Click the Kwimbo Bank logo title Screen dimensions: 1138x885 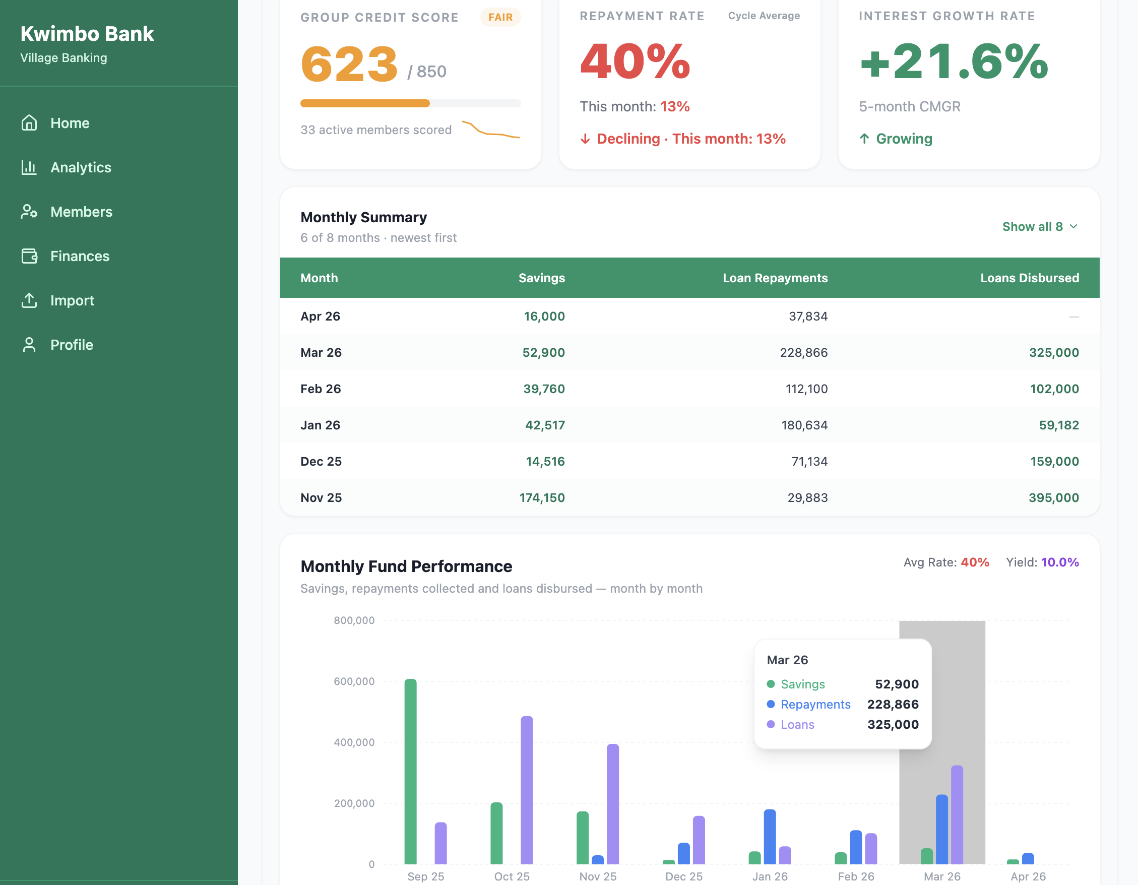[x=87, y=34]
